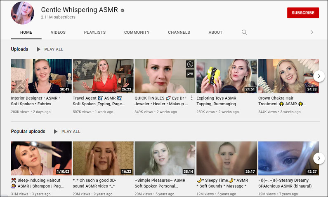Click '507K views • 1 week ago' text
Viewport: 328px width, 197px height.
pos(93,112)
